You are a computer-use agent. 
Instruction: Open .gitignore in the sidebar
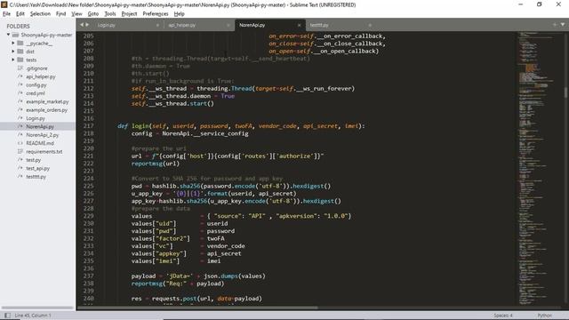tap(36, 68)
